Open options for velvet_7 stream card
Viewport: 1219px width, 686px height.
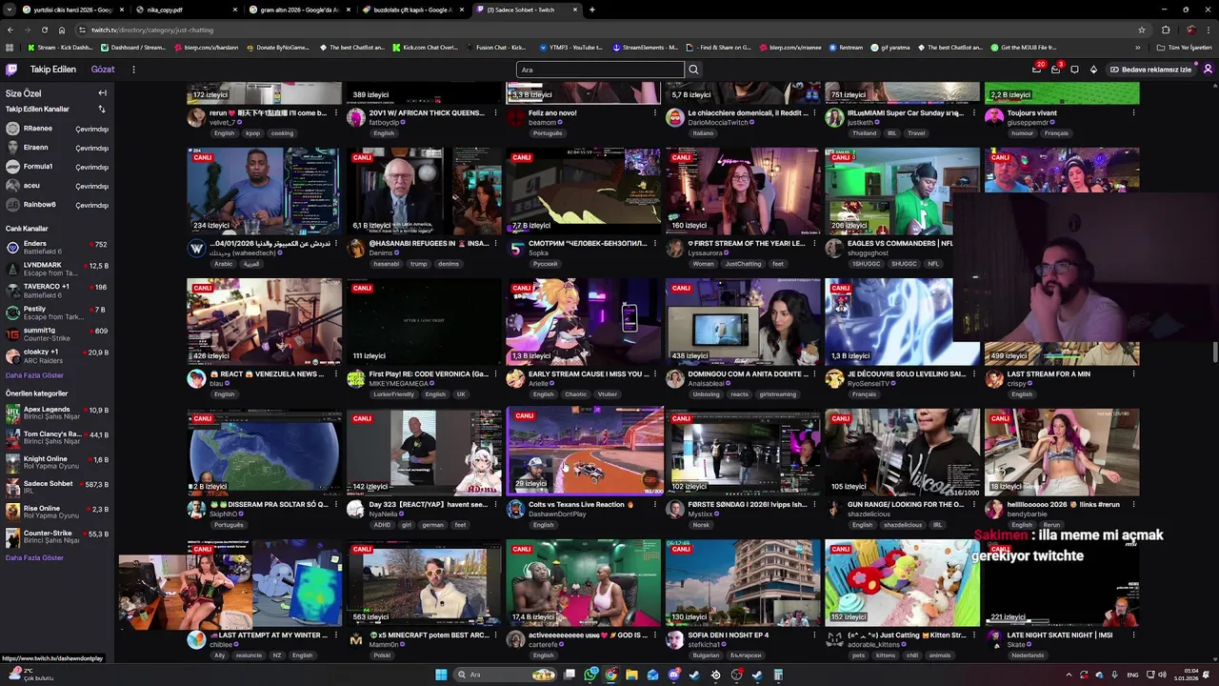point(335,112)
